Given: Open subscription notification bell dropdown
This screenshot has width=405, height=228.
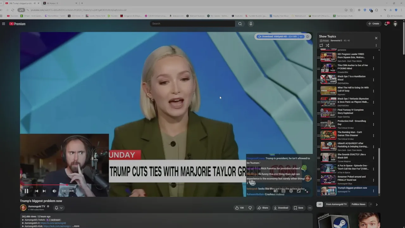Looking at the screenshot, I should 59,208.
